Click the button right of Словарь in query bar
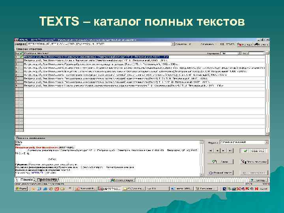The height and width of the screenshot is (213, 284). click(261, 44)
